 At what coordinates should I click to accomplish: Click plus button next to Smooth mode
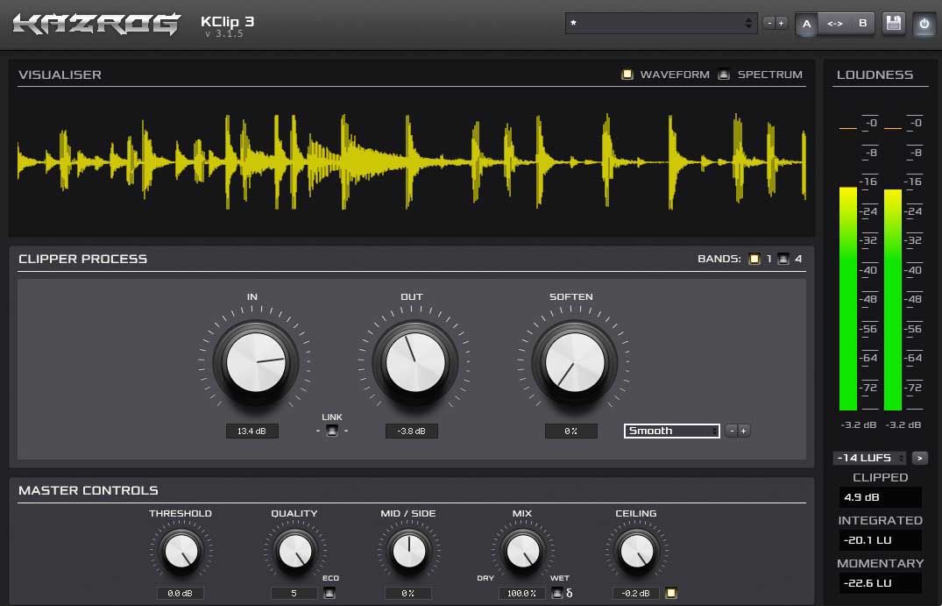[744, 431]
